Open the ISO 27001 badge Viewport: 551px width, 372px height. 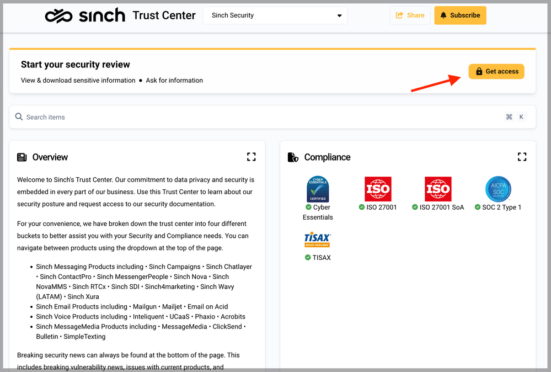coord(378,189)
